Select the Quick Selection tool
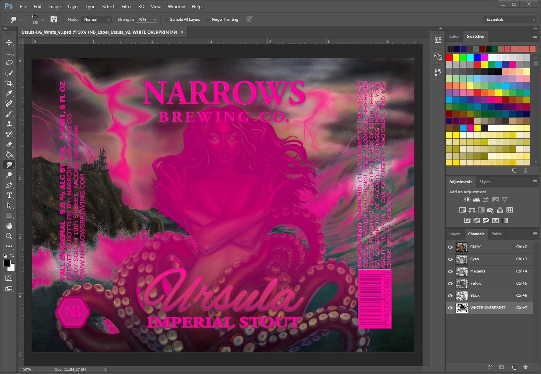 (9, 73)
